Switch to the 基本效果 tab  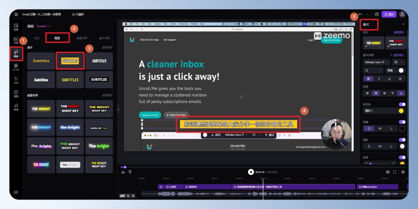(x=104, y=38)
